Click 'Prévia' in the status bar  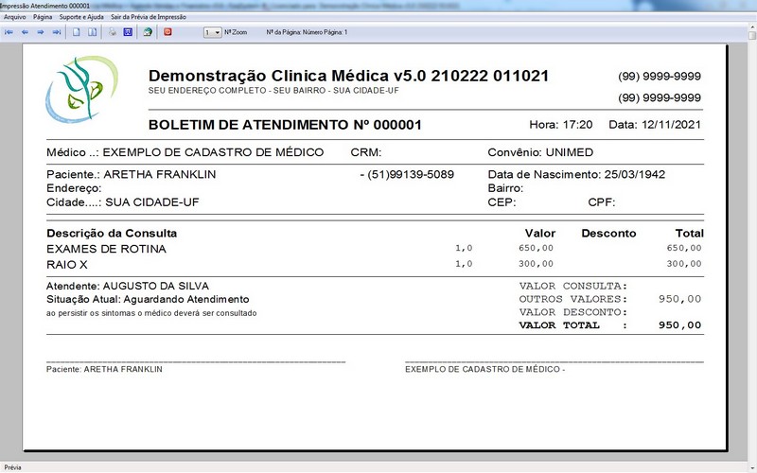pos(13,467)
